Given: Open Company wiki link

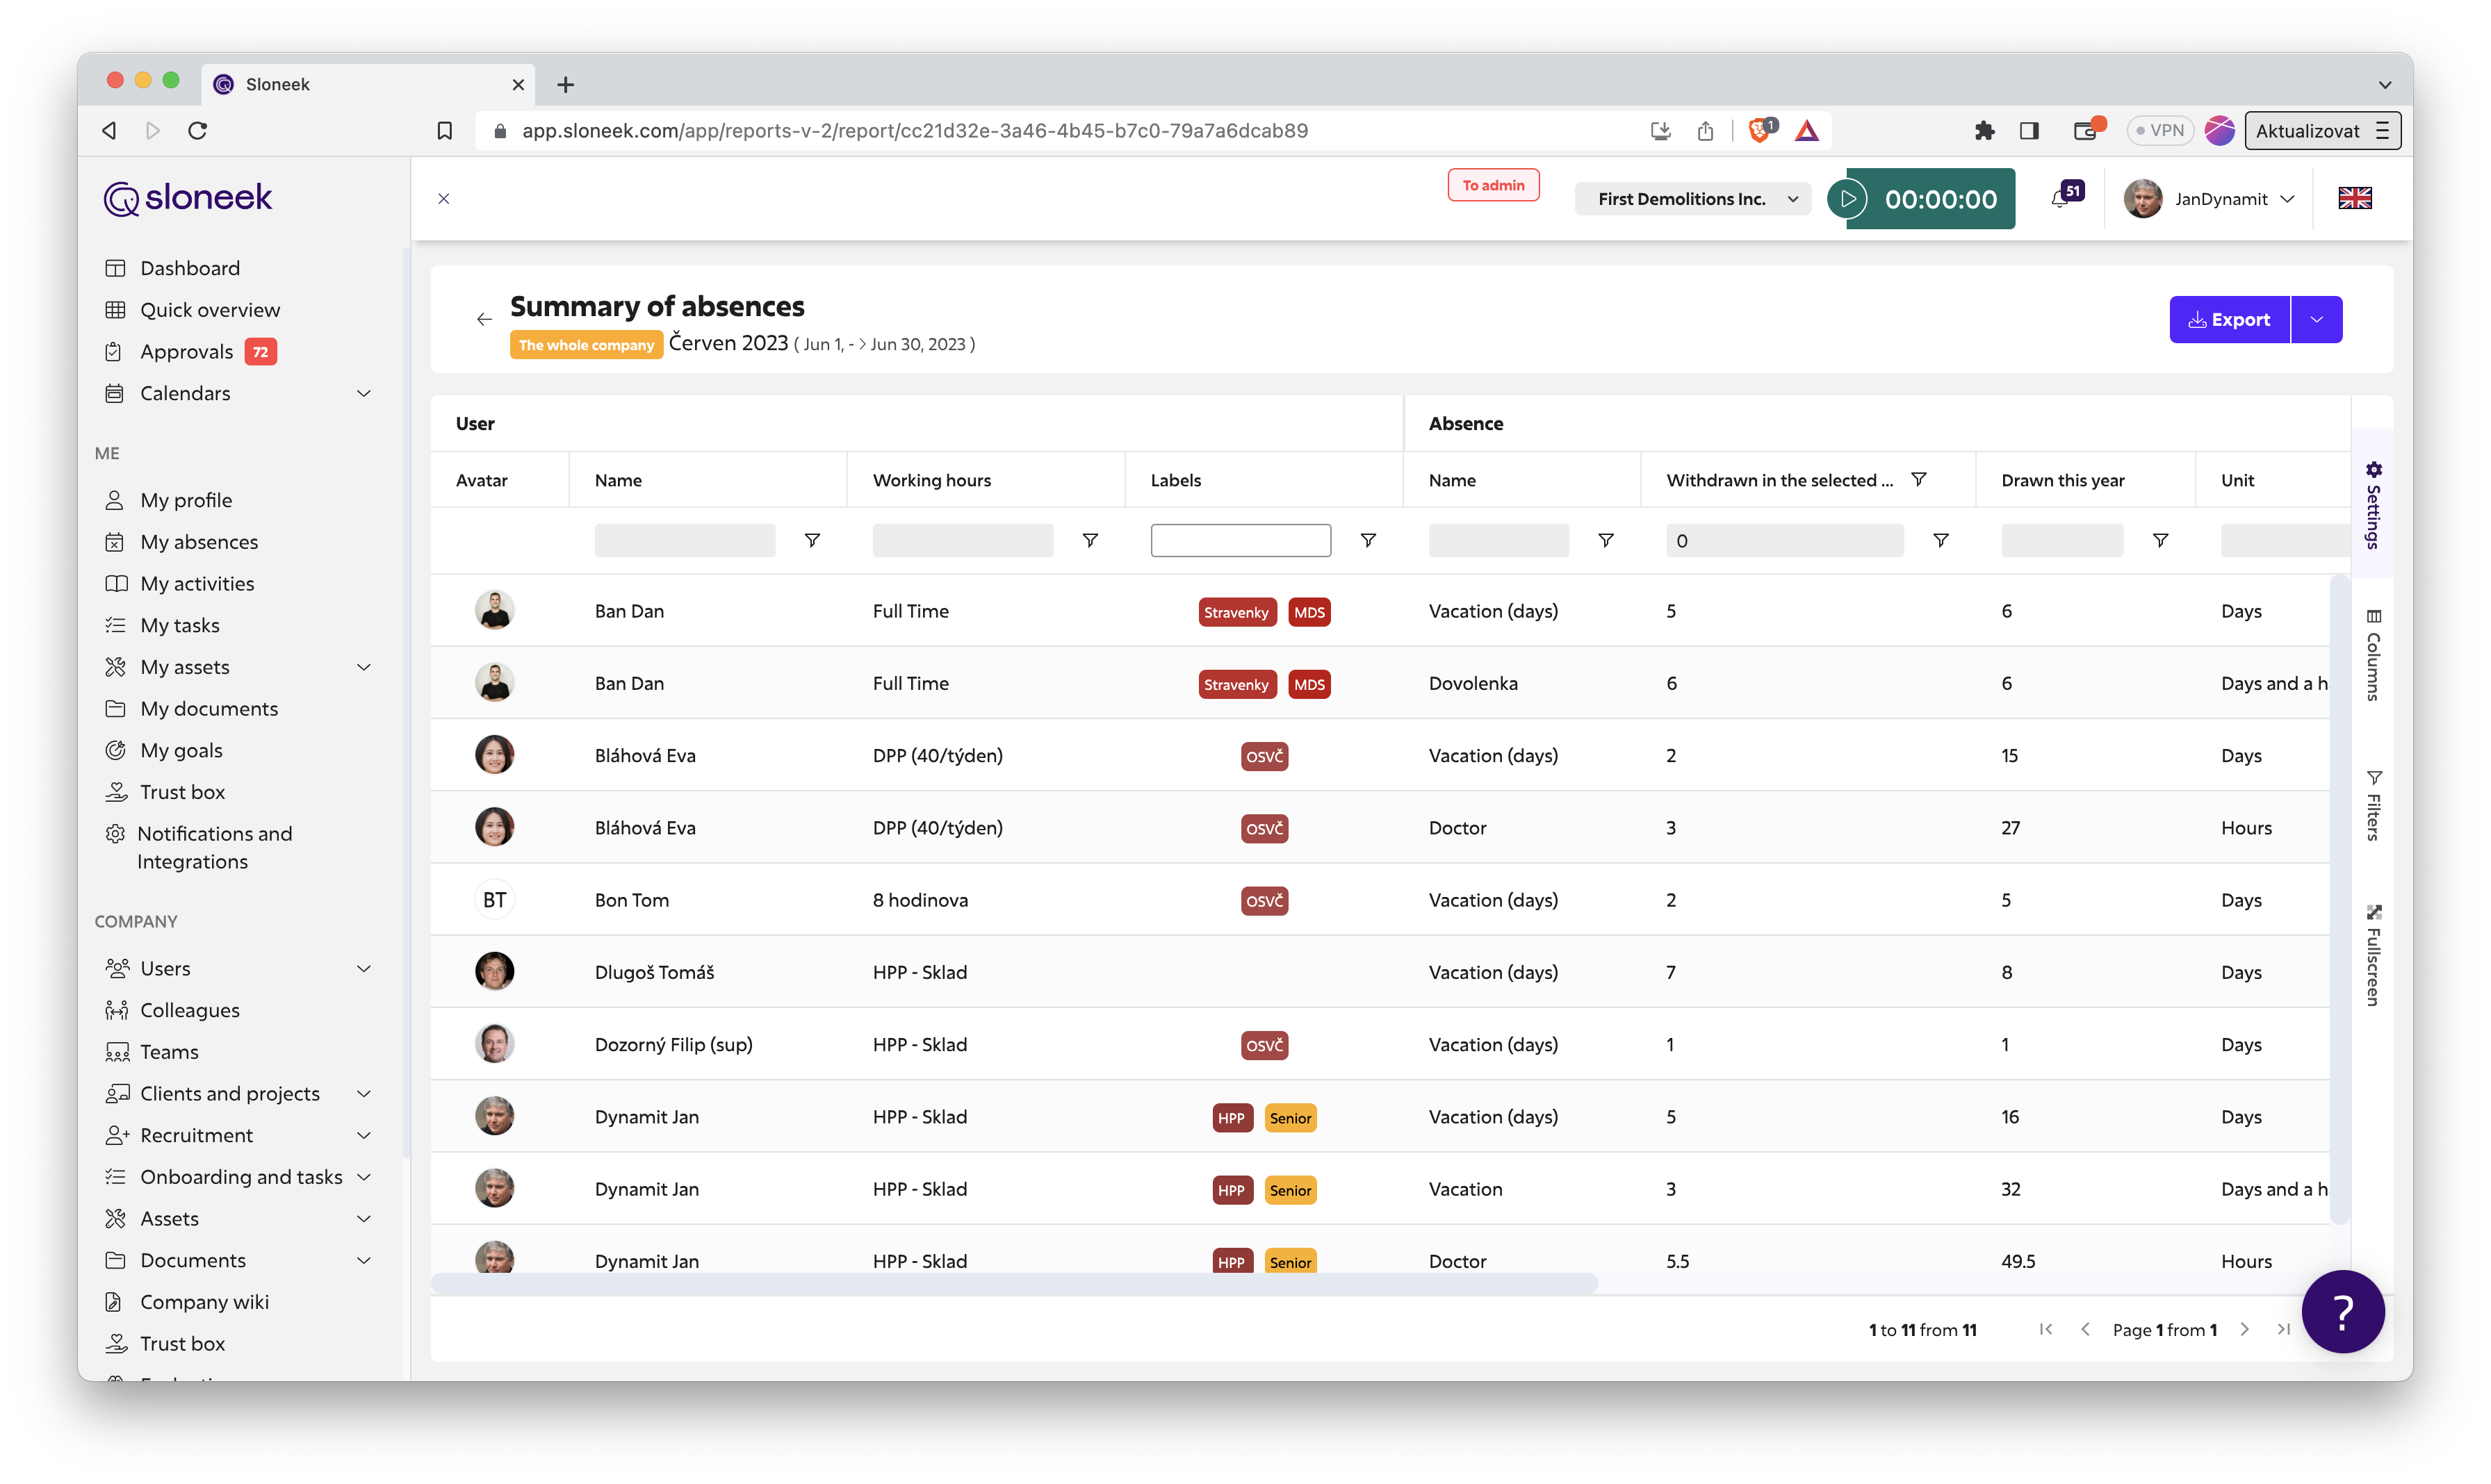Looking at the screenshot, I should point(204,1302).
